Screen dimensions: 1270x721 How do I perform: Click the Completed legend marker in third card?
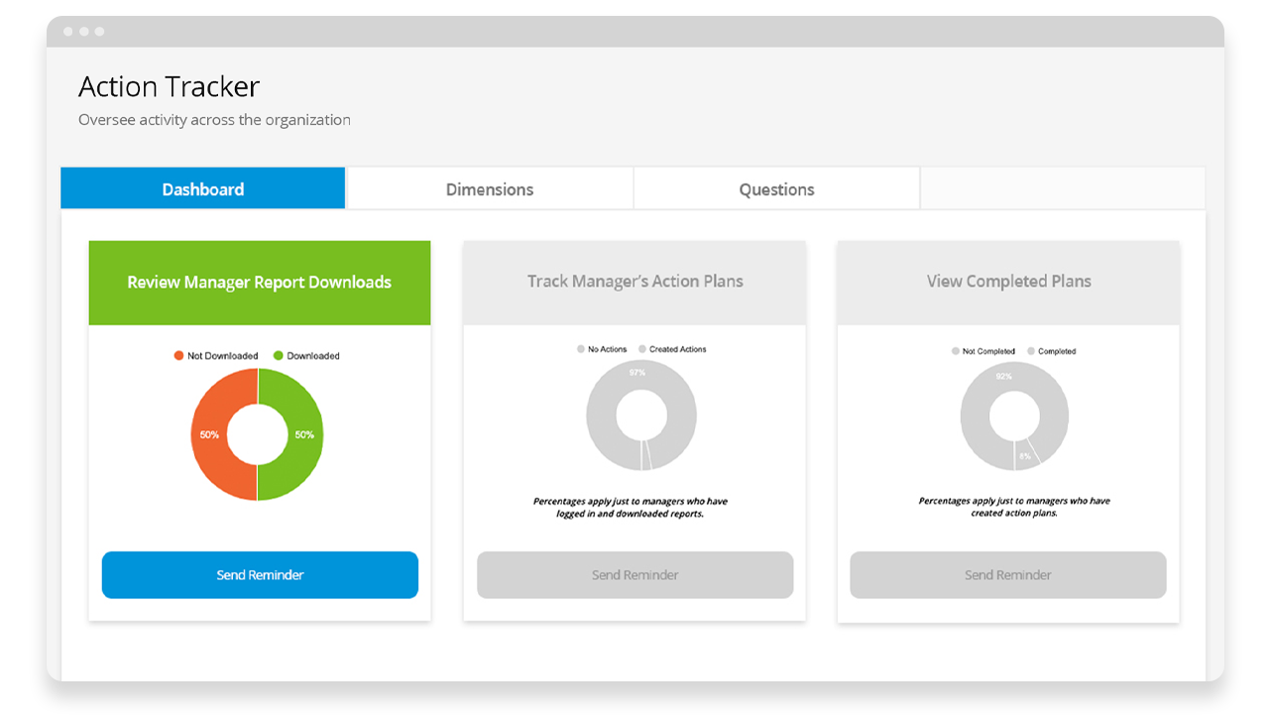[x=1031, y=352]
